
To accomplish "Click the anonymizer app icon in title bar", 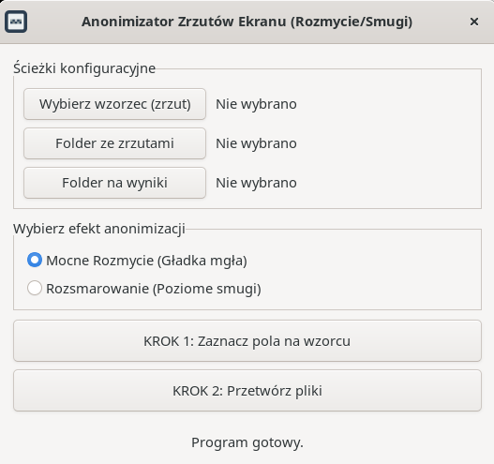I will tap(16, 22).
